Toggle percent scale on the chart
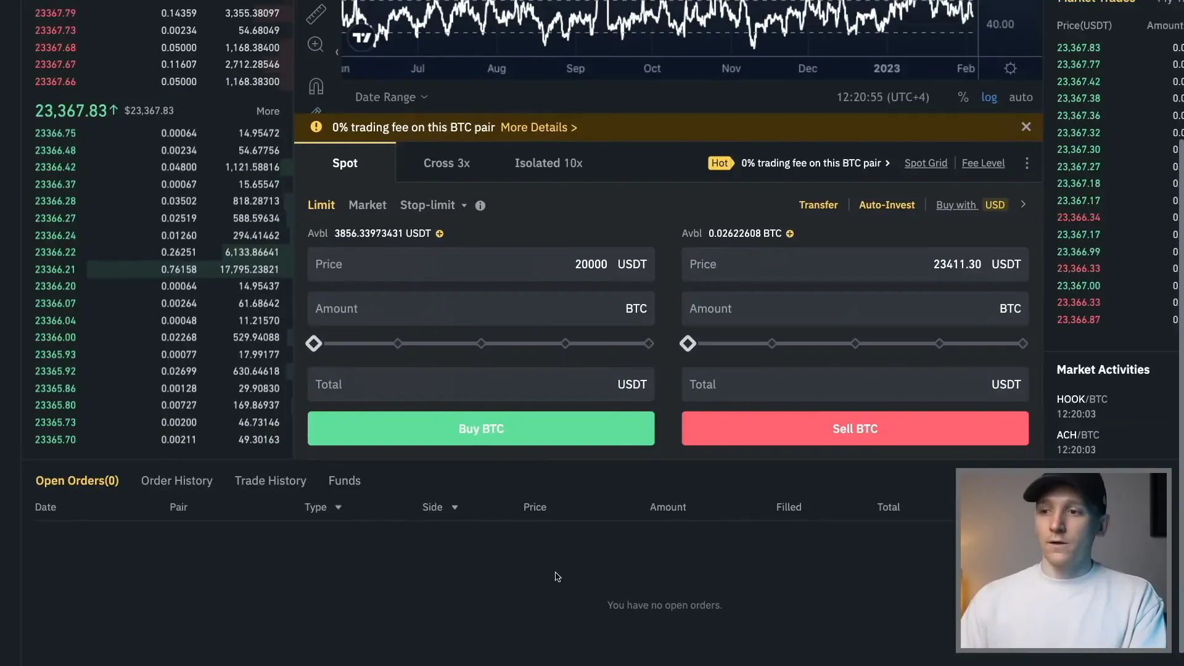1184x666 pixels. tap(963, 97)
